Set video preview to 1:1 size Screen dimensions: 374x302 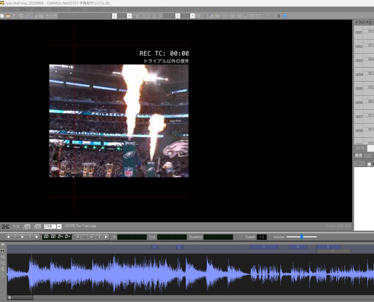tap(16, 226)
